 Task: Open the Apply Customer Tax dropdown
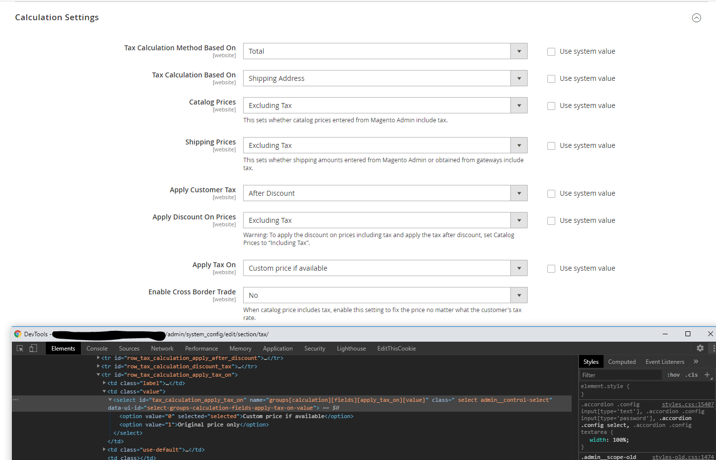pyautogui.click(x=385, y=193)
